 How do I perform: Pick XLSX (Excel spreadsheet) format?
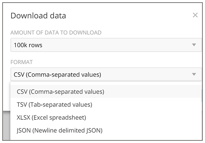[x=51, y=118]
